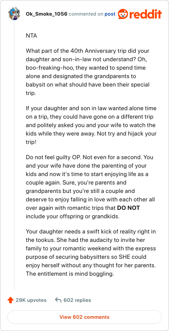Open the original post link

click(x=110, y=14)
